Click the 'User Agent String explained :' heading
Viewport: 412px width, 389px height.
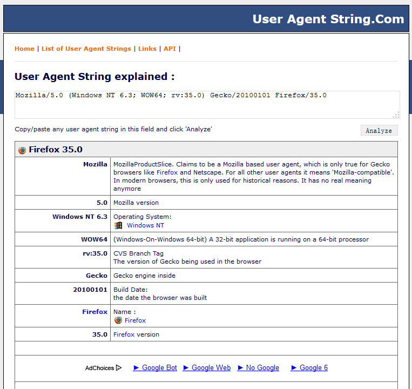[94, 77]
